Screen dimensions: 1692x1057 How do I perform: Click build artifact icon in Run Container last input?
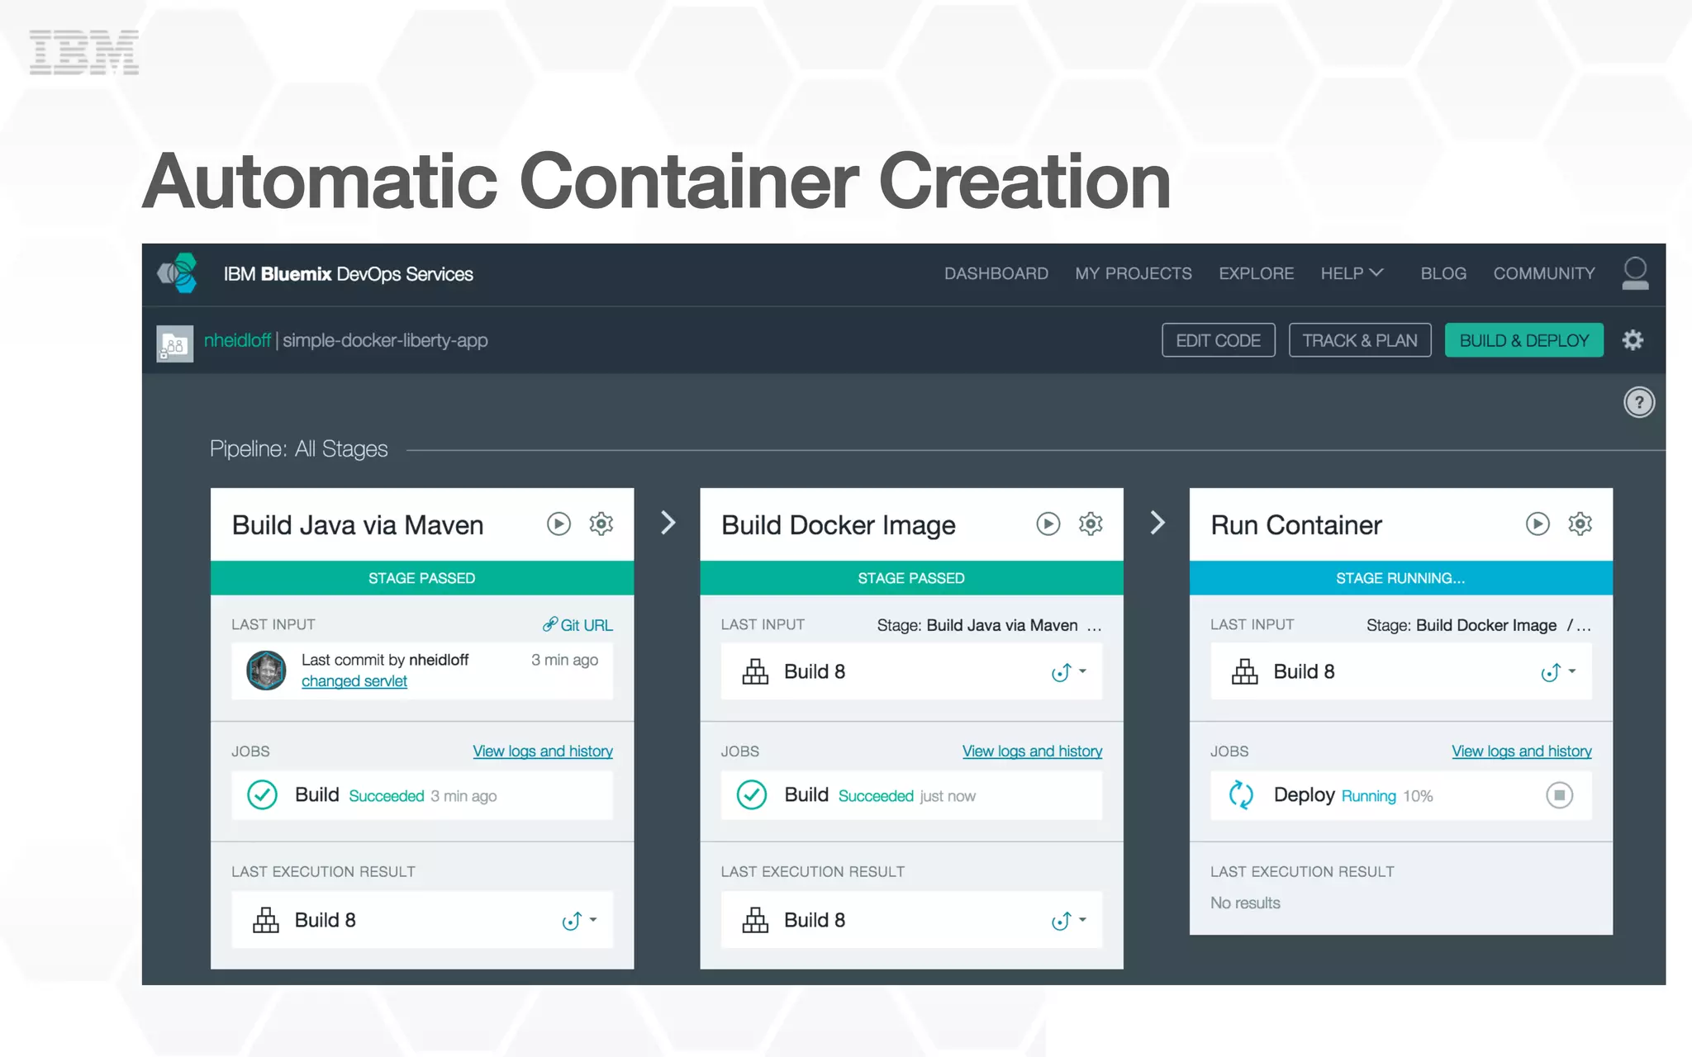(1244, 671)
